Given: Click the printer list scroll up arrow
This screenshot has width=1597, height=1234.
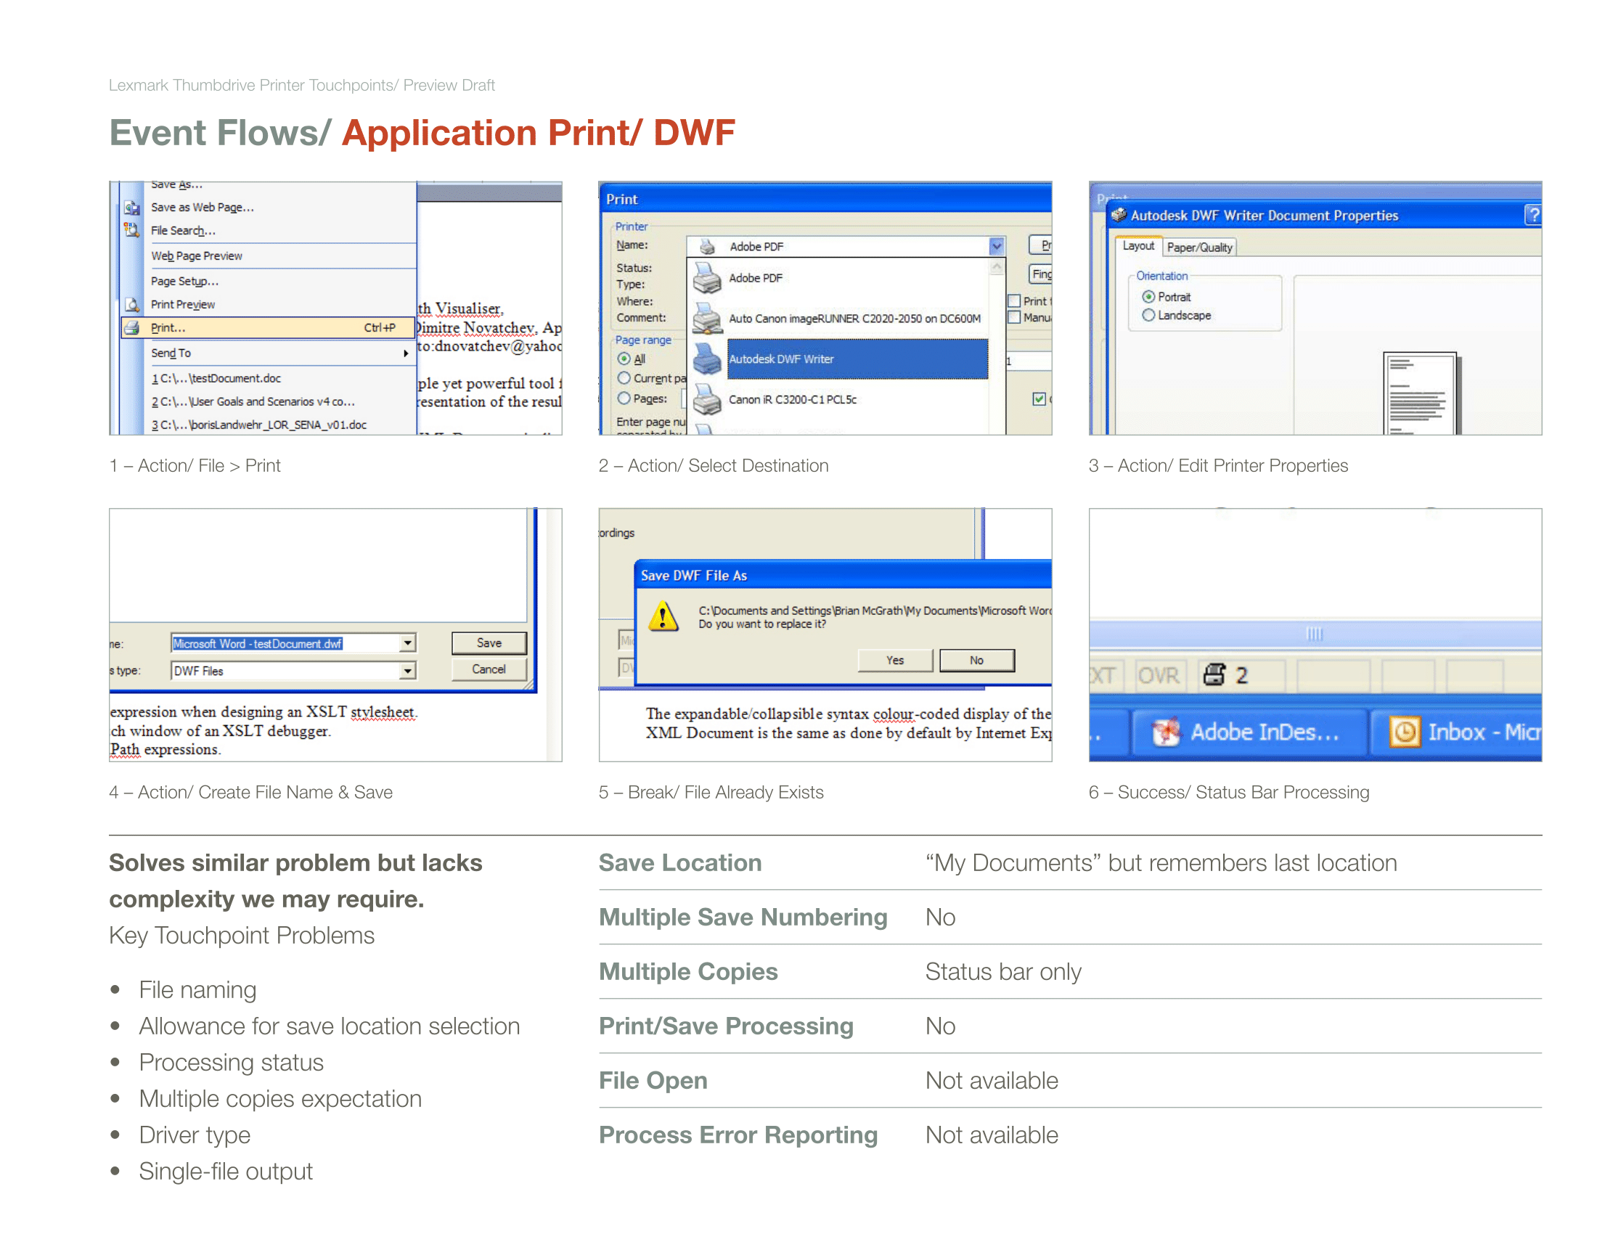Looking at the screenshot, I should (997, 268).
